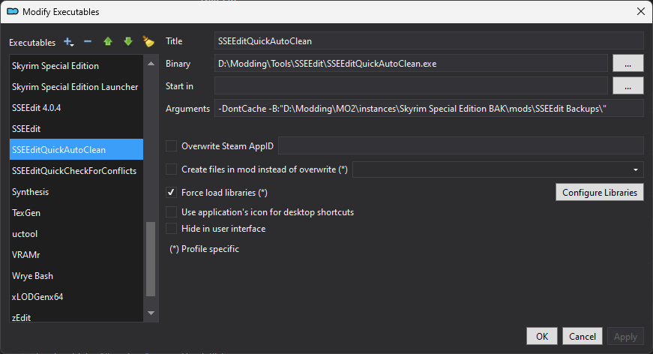Screen dimensions: 653x354
Task: Click the Binary path field
Action: 411,63
